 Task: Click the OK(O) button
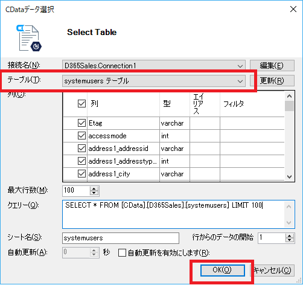tap(222, 270)
